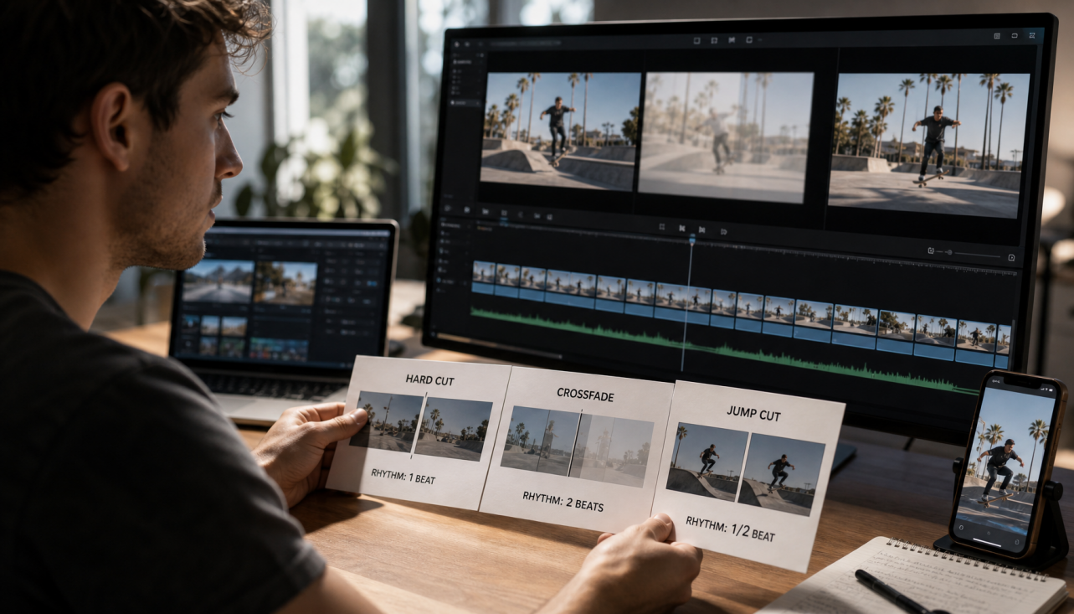This screenshot has width=1074, height=614.
Task: Click the crop-corner square icon in the top-center toolbar
Action: pyautogui.click(x=714, y=39)
